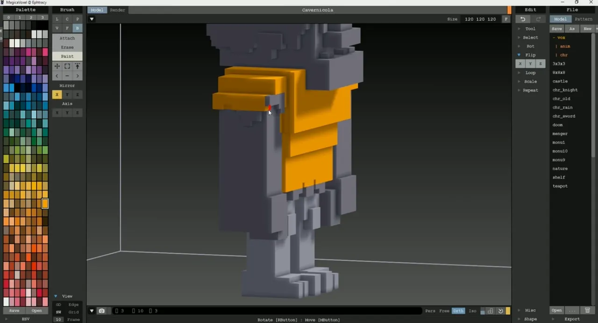Expand the Repeat section
This screenshot has width=598, height=323.
coord(530,90)
